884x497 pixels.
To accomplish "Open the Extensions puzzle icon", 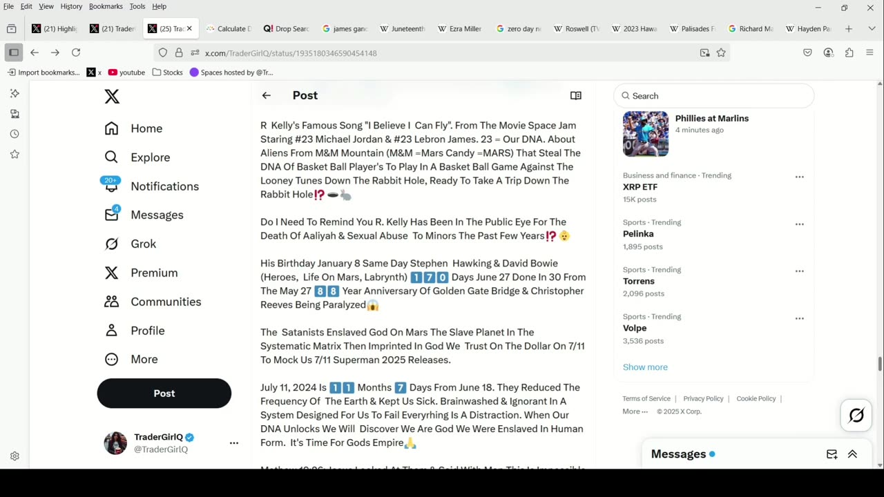I will (x=849, y=52).
